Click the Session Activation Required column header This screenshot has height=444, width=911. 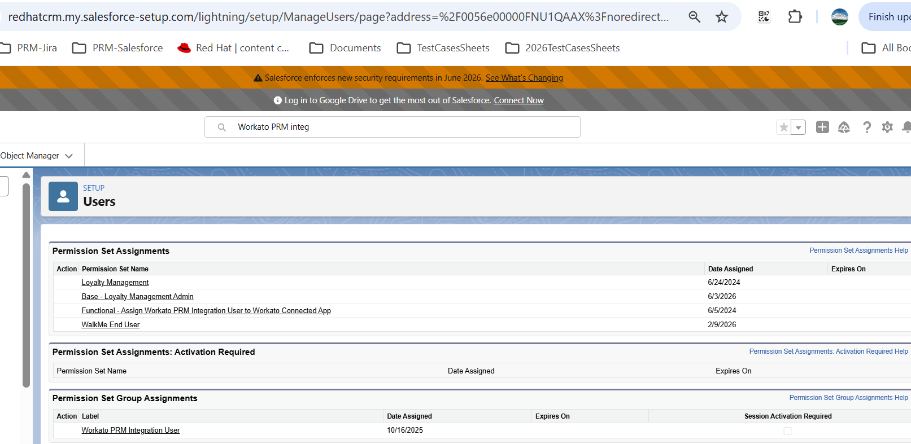tap(788, 416)
